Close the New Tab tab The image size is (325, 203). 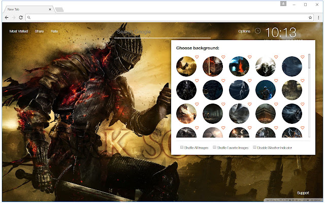50,9
